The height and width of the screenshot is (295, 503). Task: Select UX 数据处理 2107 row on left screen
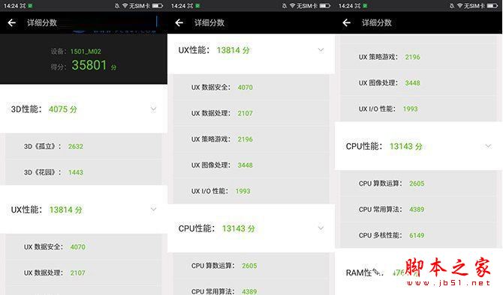pyautogui.click(x=84, y=273)
